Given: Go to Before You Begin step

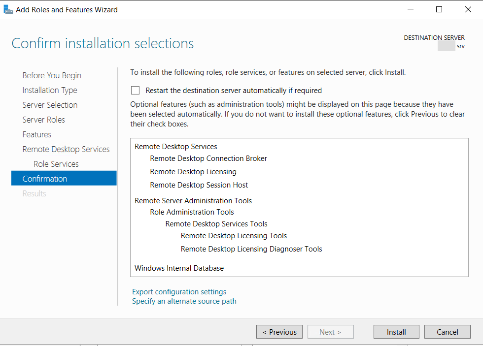Looking at the screenshot, I should pyautogui.click(x=52, y=75).
